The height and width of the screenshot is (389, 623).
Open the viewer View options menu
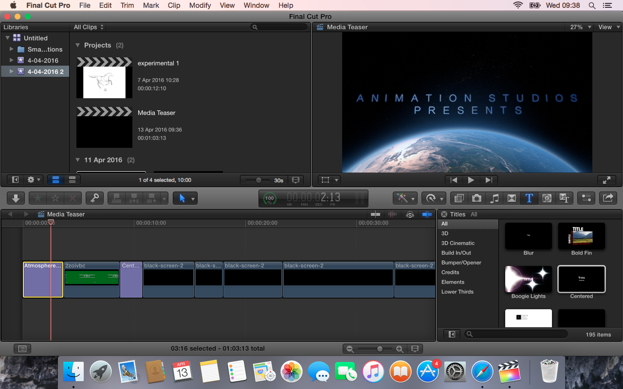click(x=608, y=27)
